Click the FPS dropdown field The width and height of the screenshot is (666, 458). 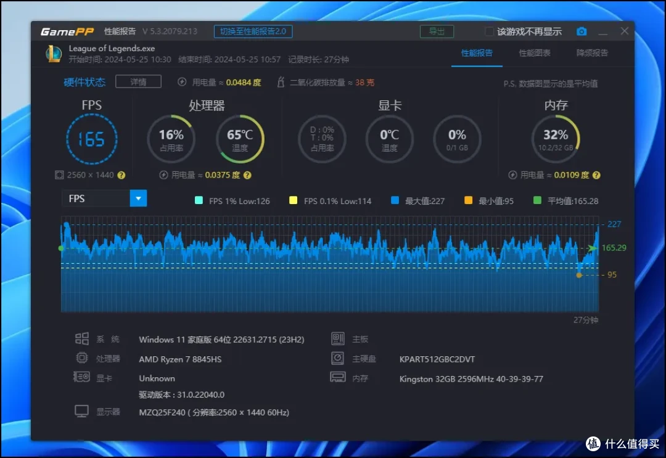(x=104, y=198)
